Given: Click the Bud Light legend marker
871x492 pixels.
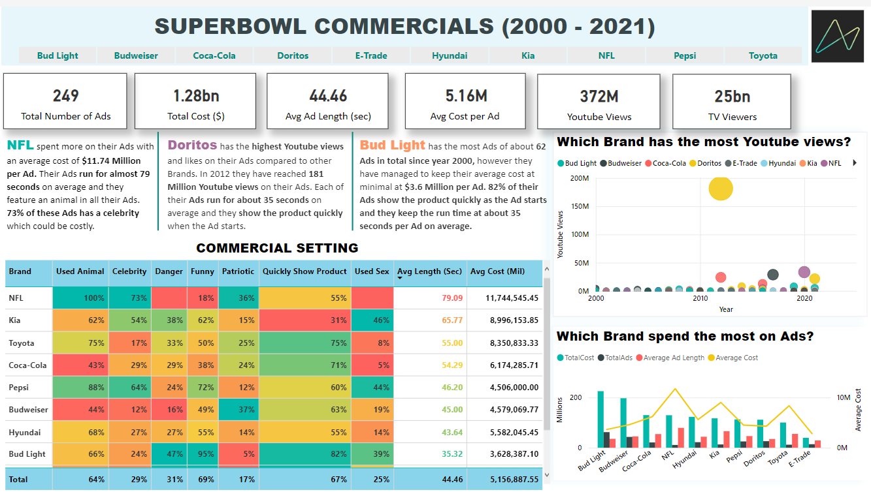Looking at the screenshot, I should point(561,163).
